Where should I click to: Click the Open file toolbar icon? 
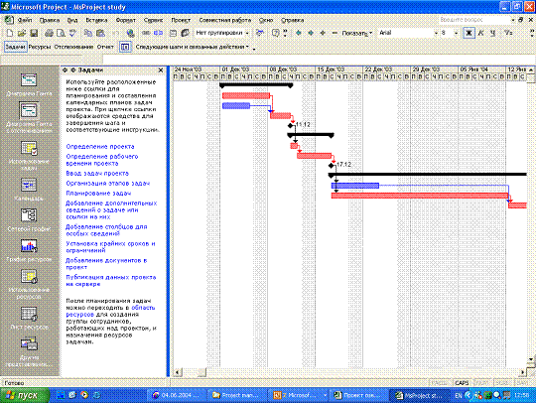[x=22, y=33]
